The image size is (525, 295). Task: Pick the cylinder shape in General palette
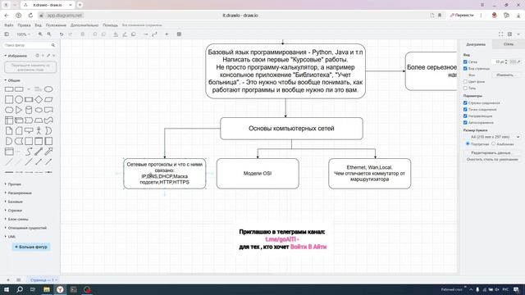[x=29, y=110]
